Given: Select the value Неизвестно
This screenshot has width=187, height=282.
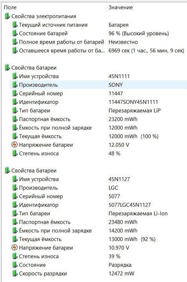Looking at the screenshot, I should [x=123, y=42].
